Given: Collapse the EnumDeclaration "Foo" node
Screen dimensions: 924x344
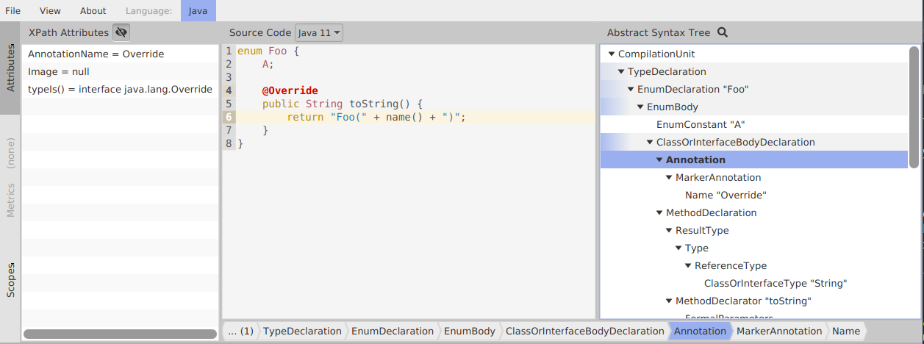Looking at the screenshot, I should (x=631, y=90).
